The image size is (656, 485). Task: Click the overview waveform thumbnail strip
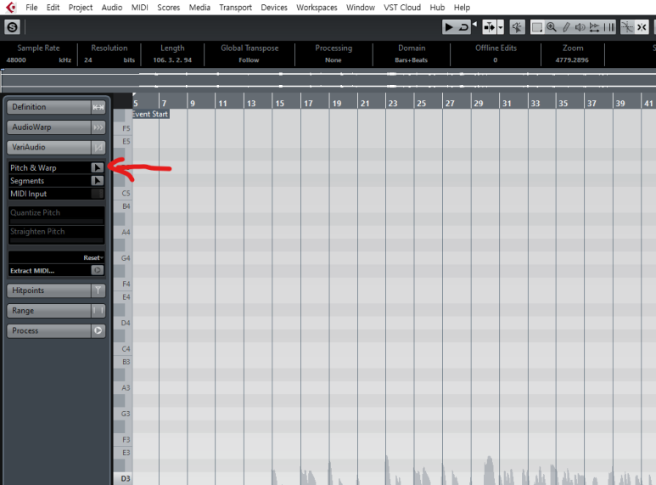click(x=328, y=80)
